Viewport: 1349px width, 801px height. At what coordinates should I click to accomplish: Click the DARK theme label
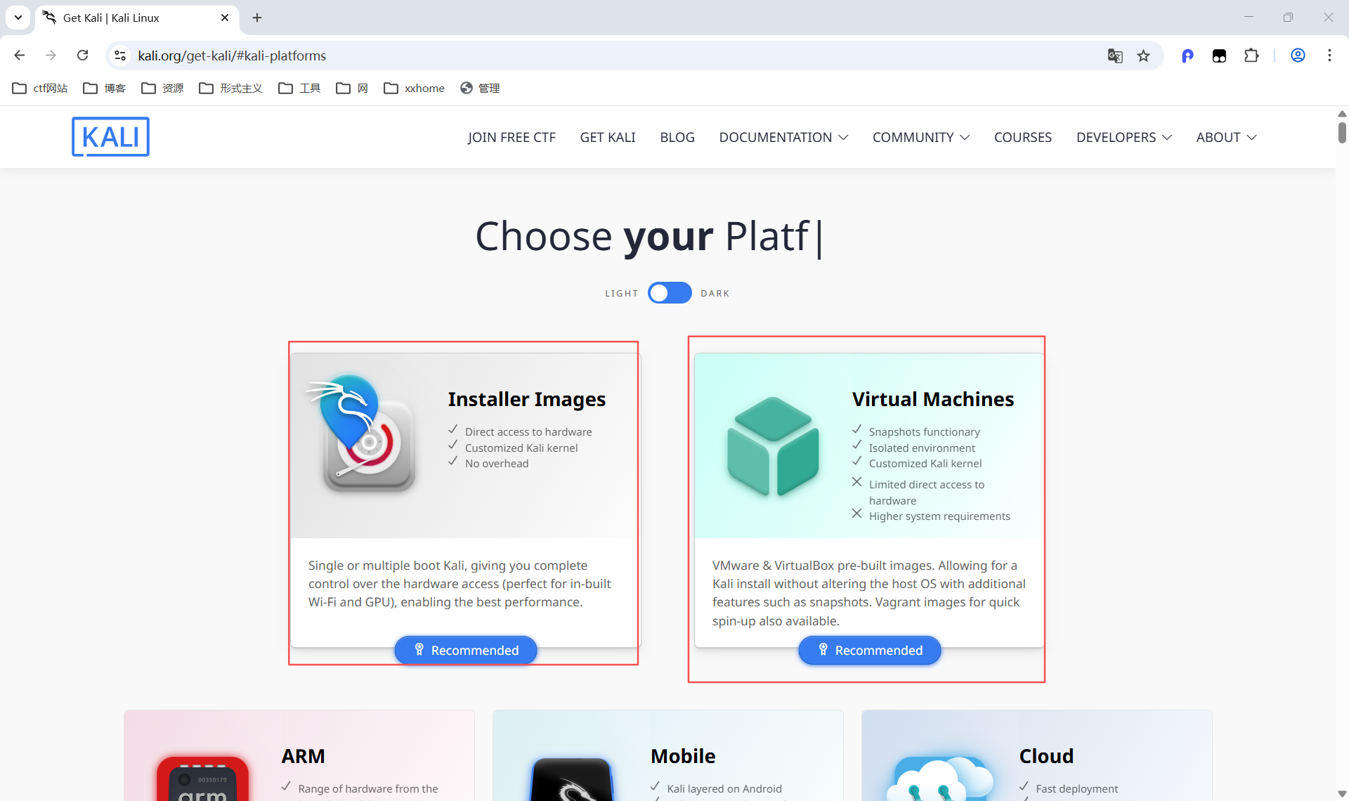[x=715, y=294]
